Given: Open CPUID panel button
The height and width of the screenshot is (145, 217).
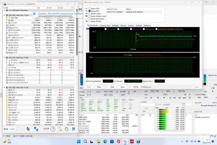Looking at the screenshot, I should tap(136, 87).
